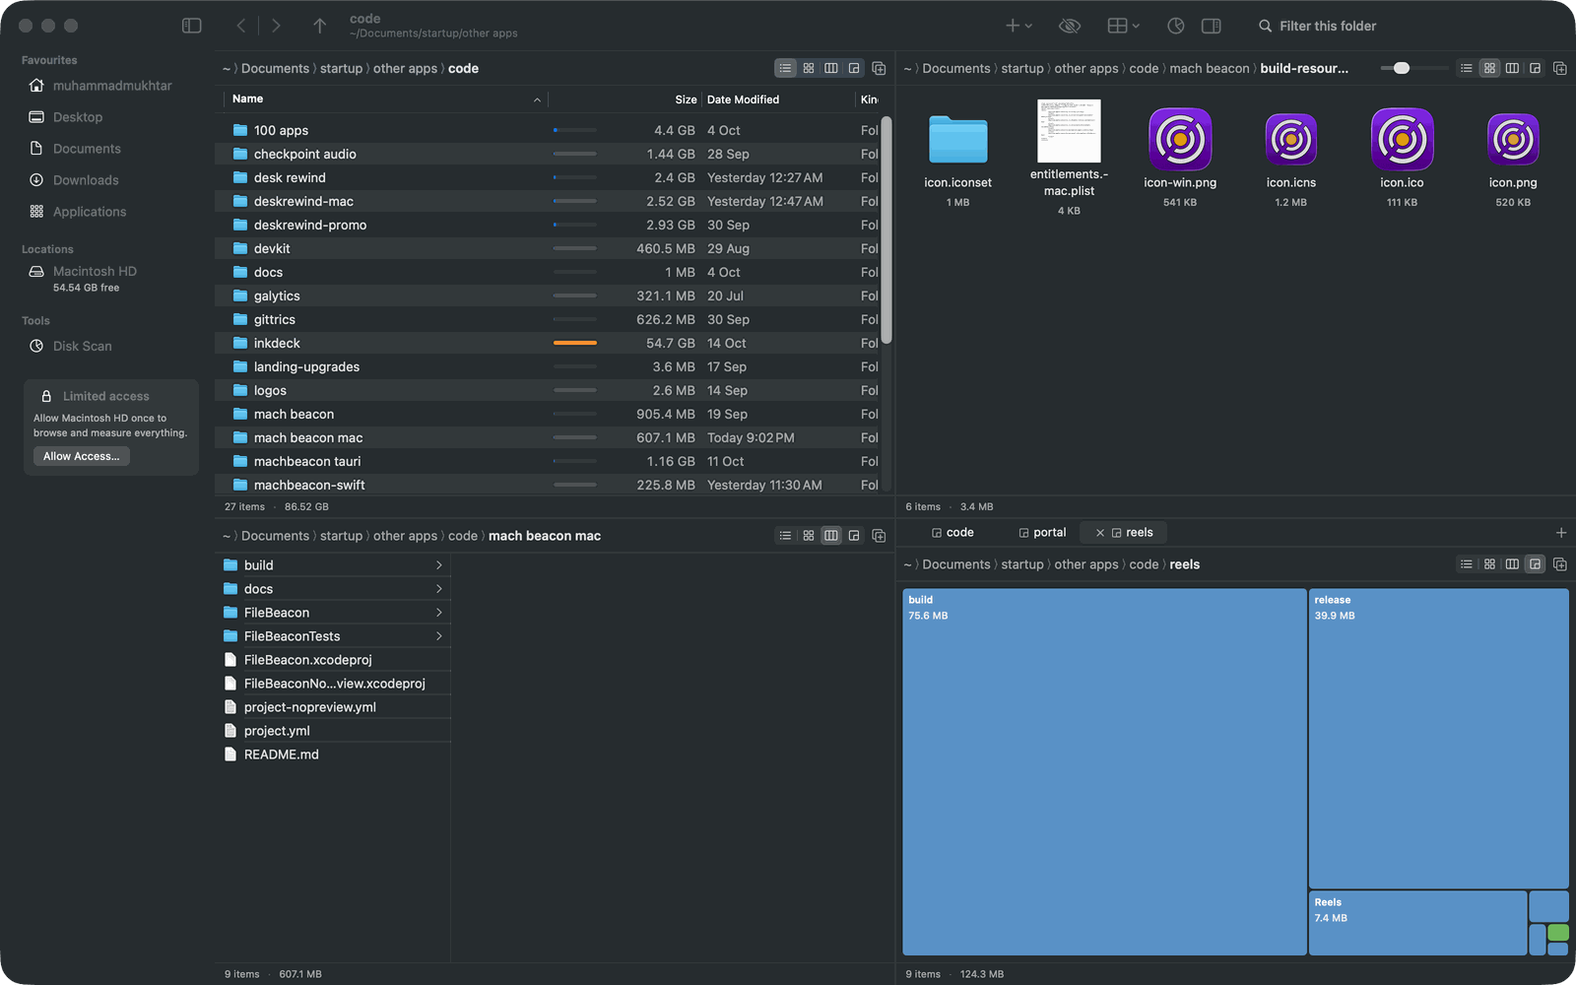Click the Allow Access… button

[x=82, y=456]
